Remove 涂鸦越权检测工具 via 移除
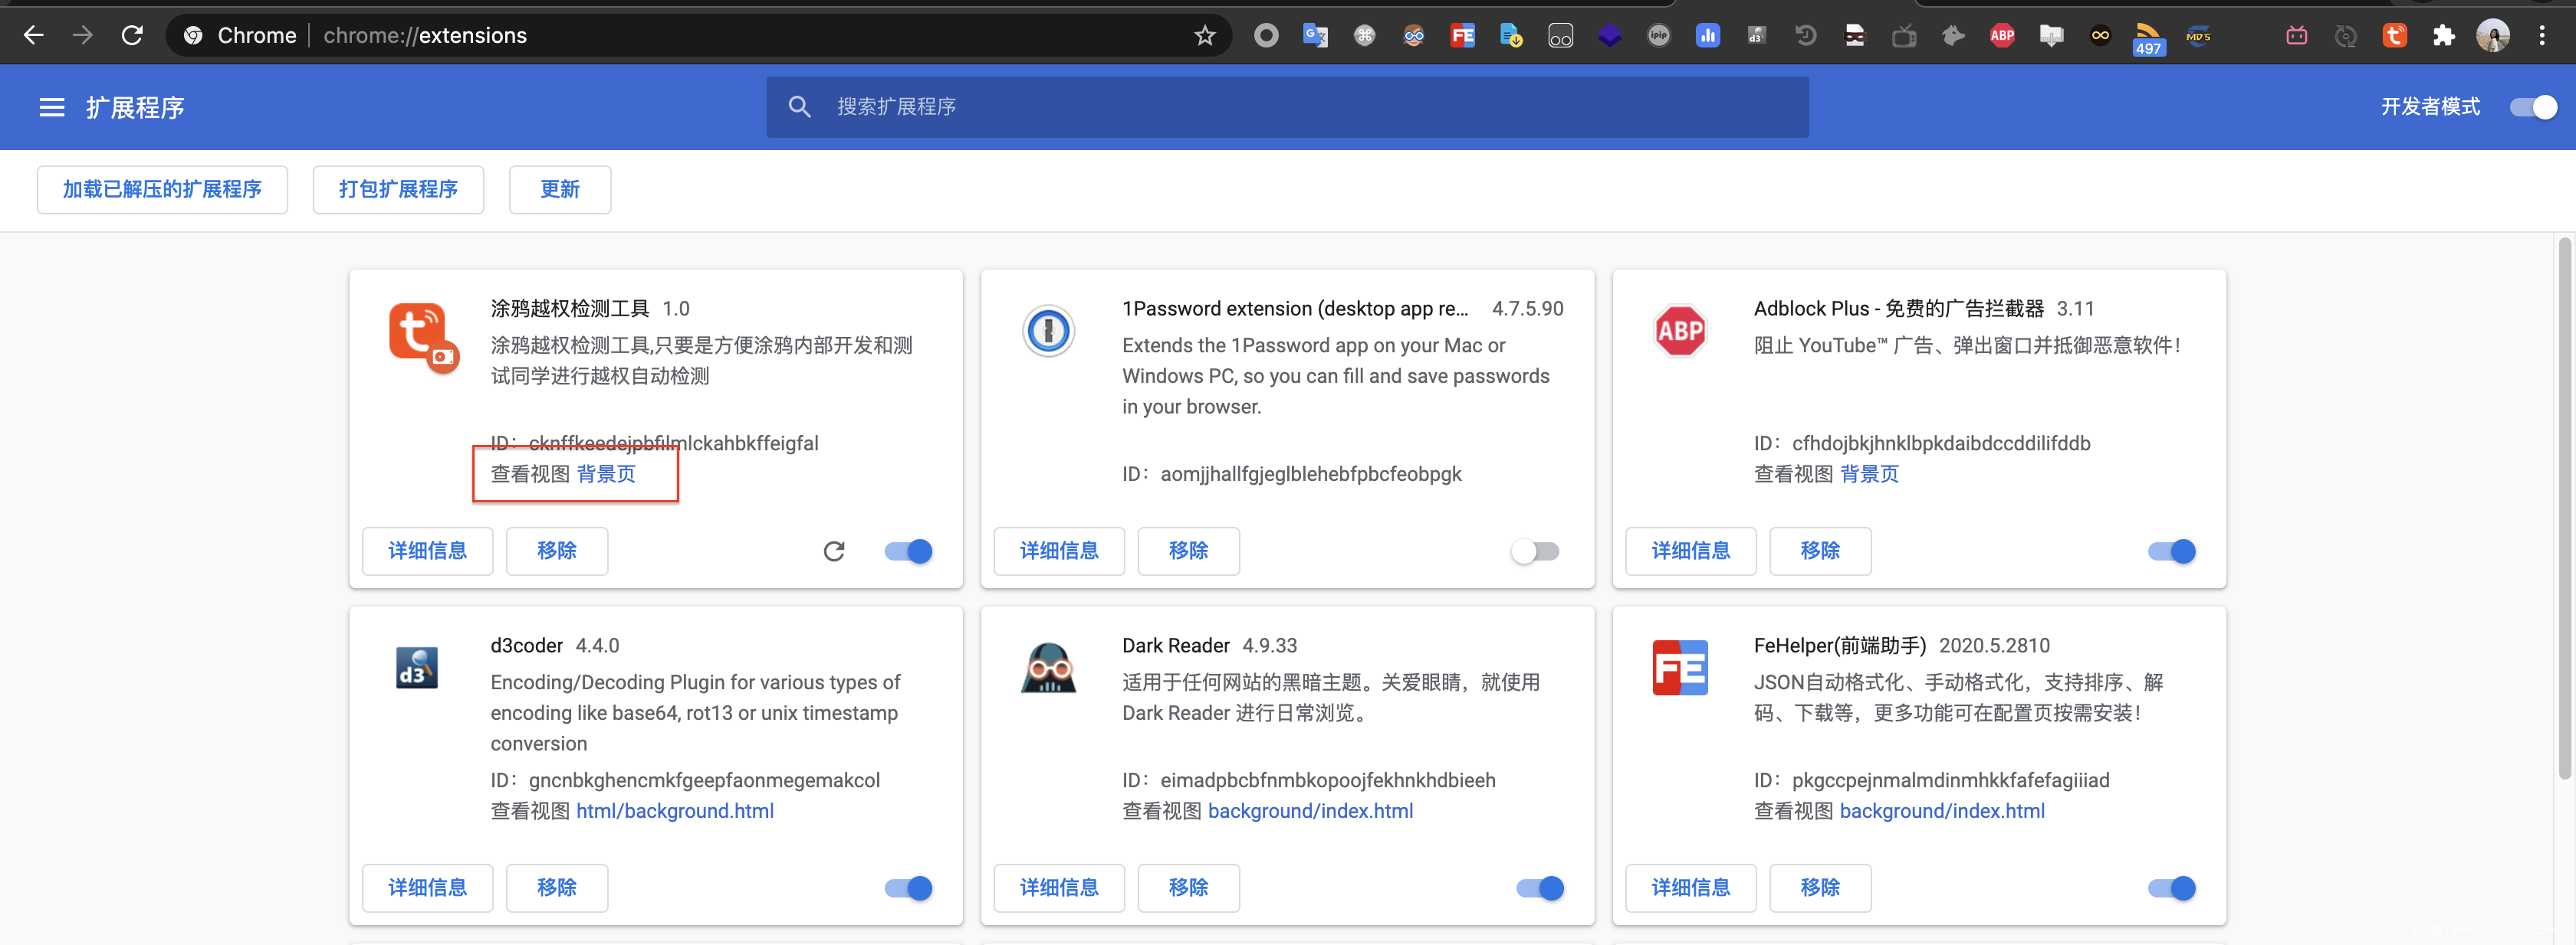Viewport: 2576px width, 945px height. [x=557, y=551]
